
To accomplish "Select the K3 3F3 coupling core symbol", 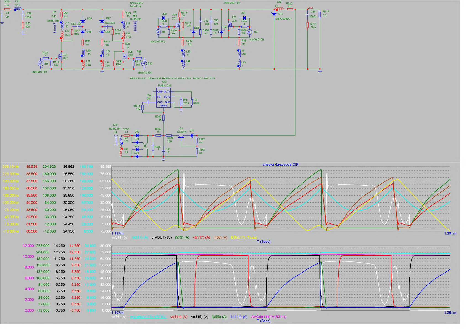I will pyautogui.click(x=135, y=26).
